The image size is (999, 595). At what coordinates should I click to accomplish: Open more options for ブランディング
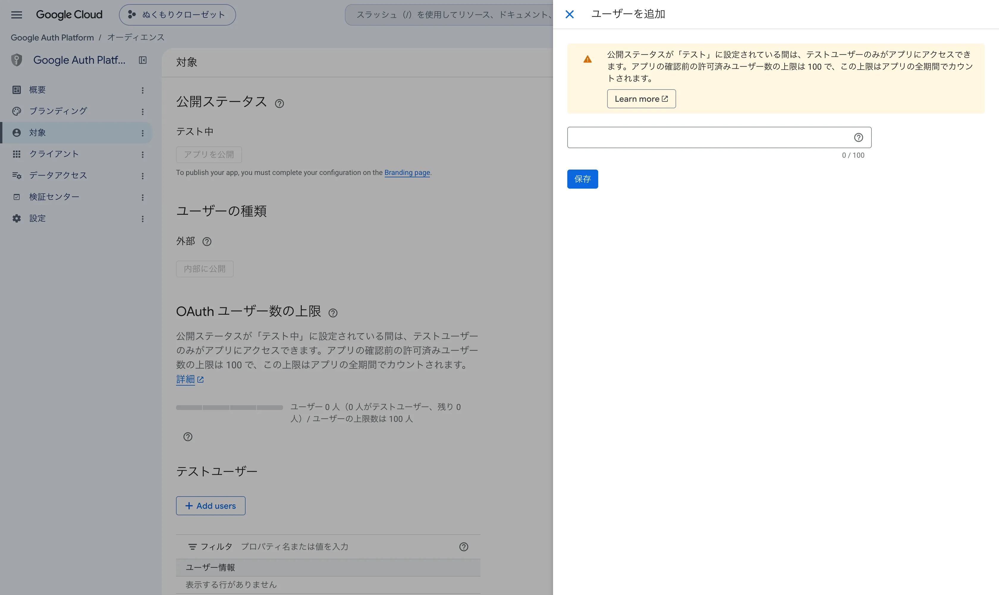(143, 112)
